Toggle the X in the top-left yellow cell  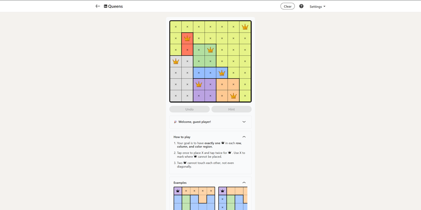click(176, 27)
